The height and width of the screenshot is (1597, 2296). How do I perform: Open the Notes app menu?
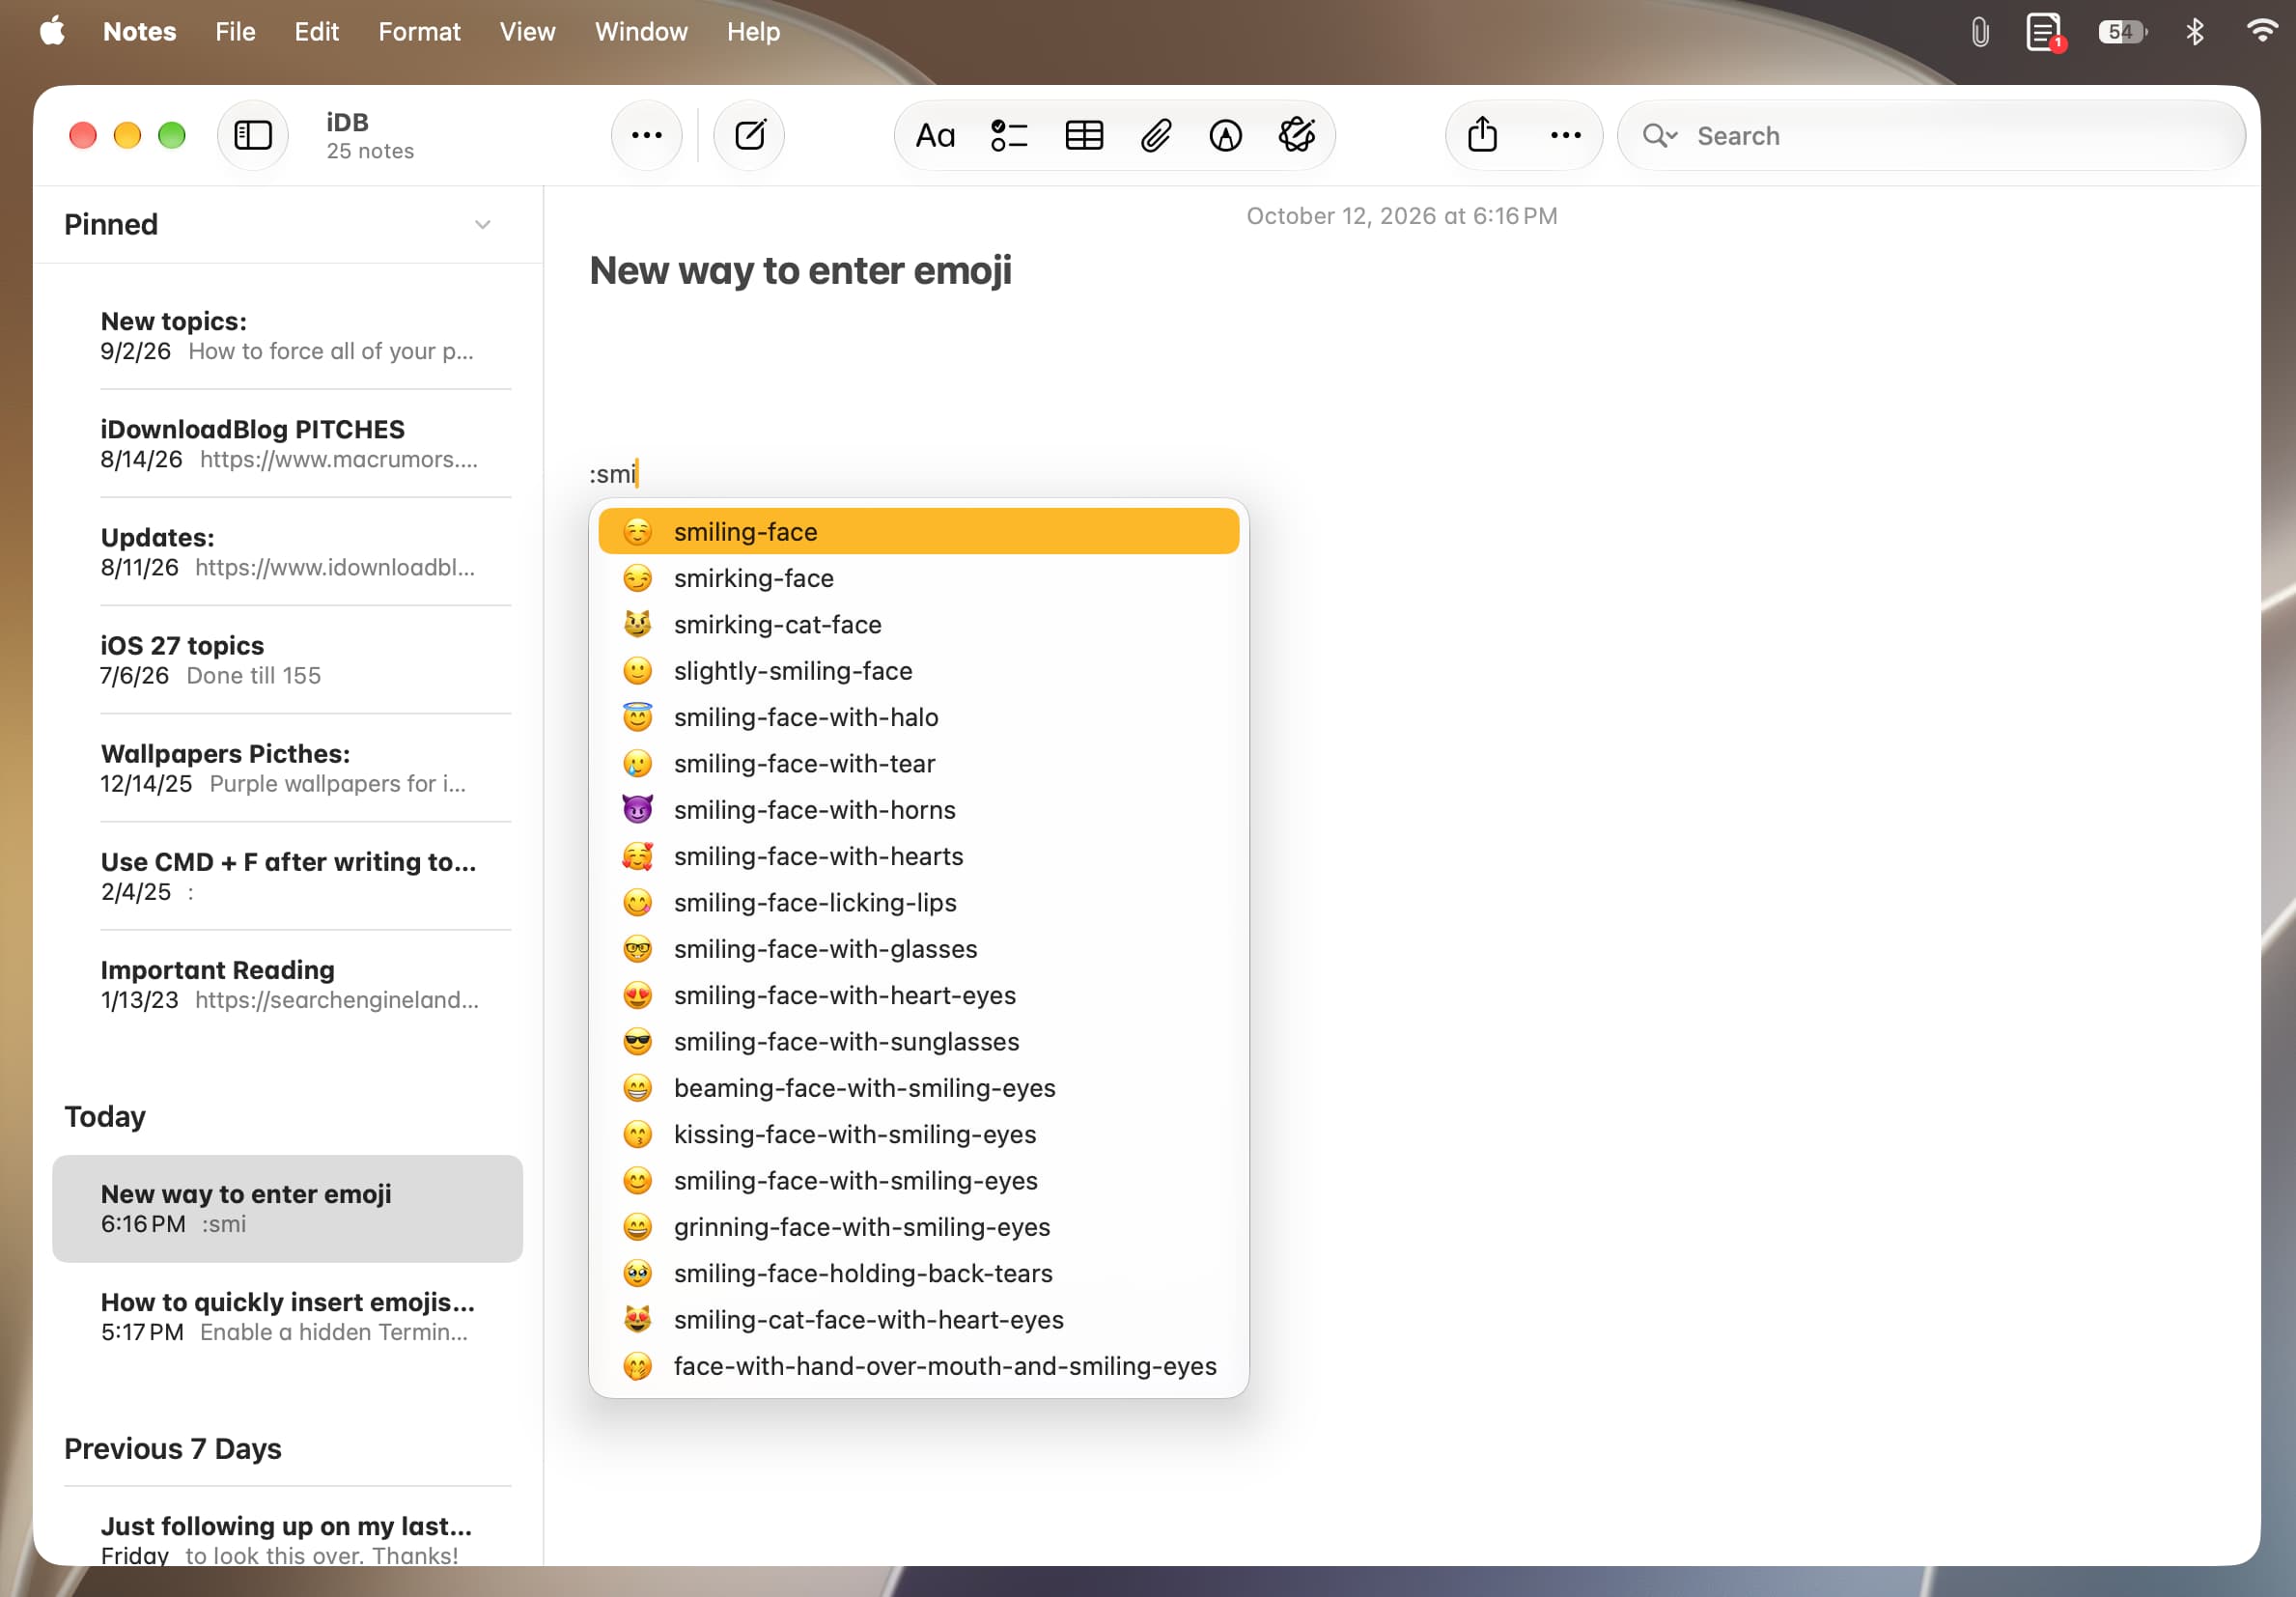[139, 31]
